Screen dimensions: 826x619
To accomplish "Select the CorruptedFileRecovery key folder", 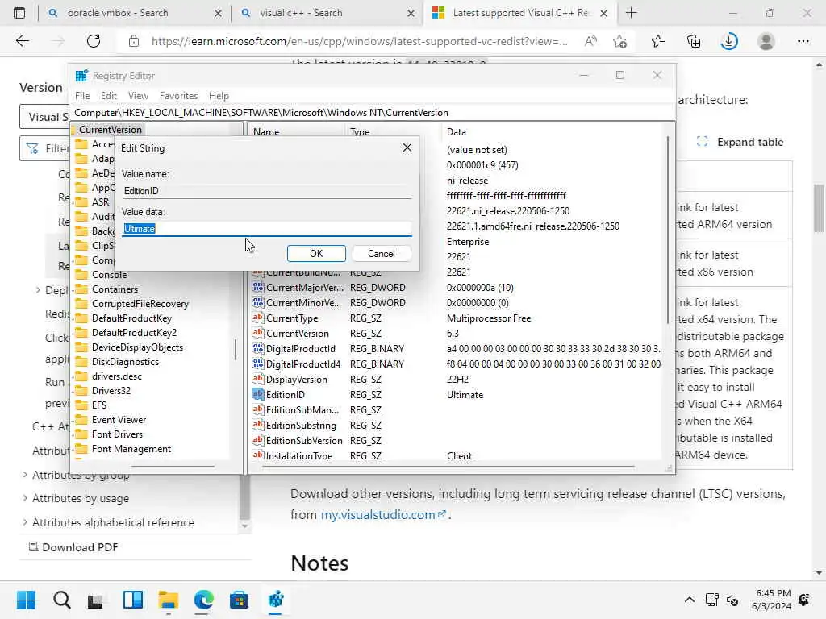I will 140,304.
